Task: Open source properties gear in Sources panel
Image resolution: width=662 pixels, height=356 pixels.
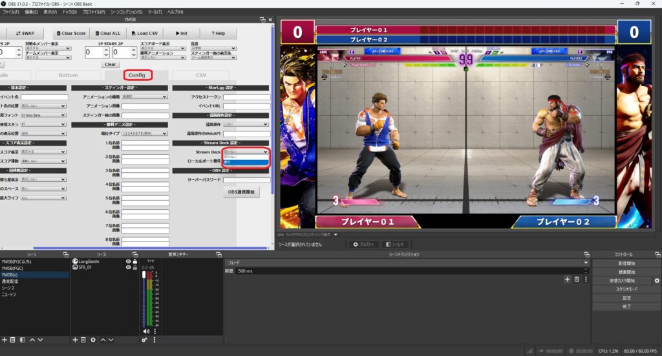Action: [x=93, y=340]
